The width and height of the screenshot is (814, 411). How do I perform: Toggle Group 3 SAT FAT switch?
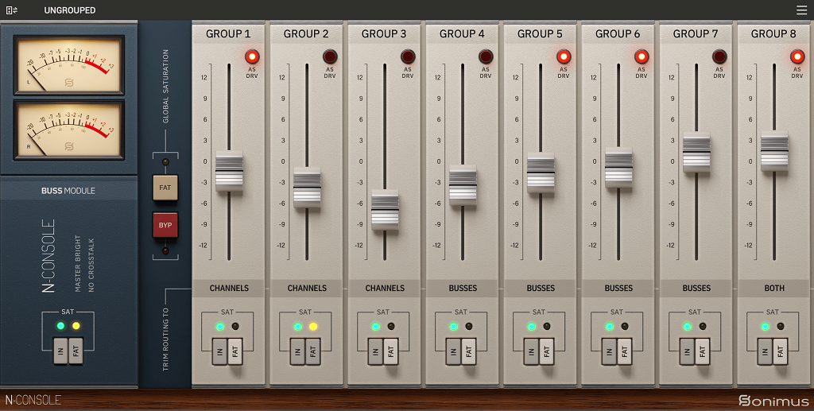click(x=391, y=351)
